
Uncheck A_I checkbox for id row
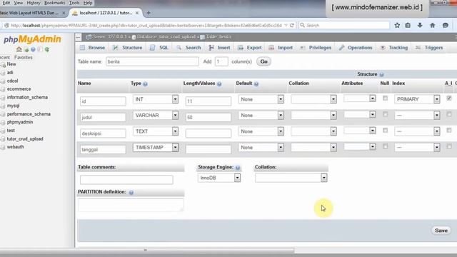[449, 99]
